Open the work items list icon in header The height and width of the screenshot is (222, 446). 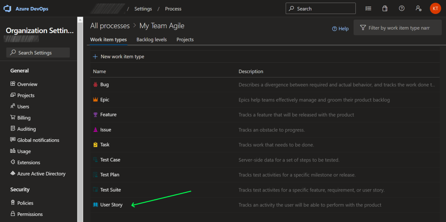pyautogui.click(x=368, y=8)
